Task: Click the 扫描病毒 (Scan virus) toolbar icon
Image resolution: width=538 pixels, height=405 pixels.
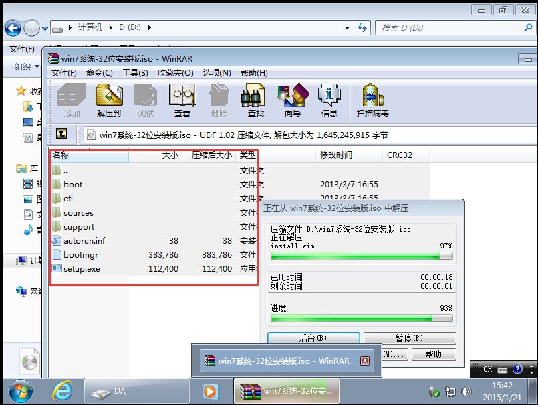Action: (372, 100)
